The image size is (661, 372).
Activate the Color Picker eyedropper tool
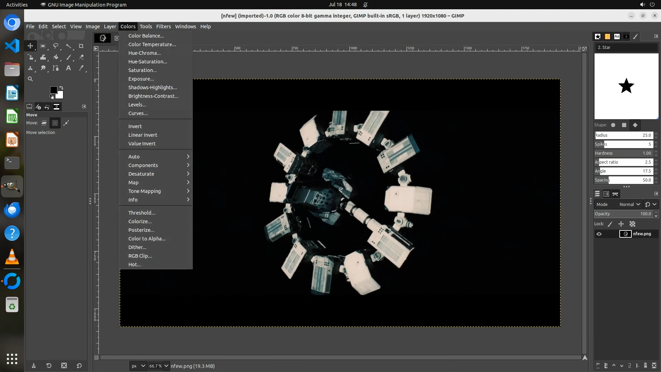(81, 68)
